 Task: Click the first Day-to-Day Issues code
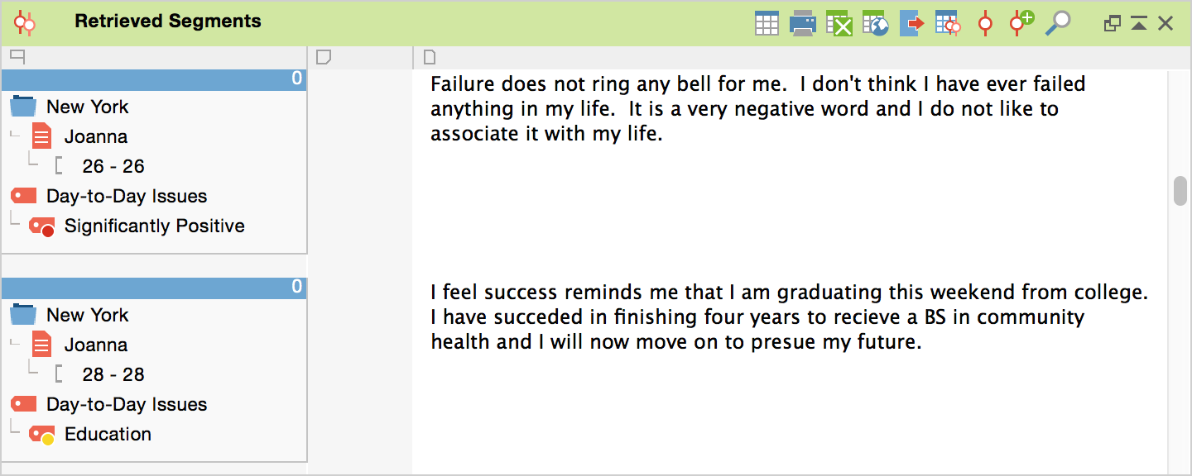(126, 197)
